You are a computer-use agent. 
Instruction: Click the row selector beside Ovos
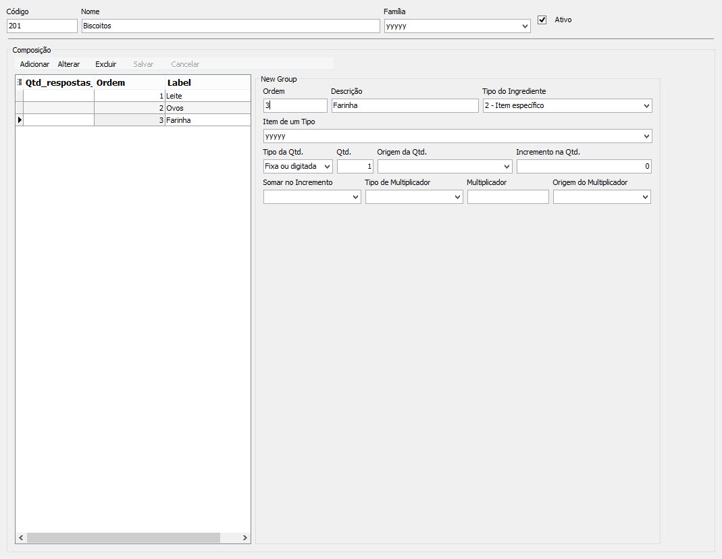(x=20, y=108)
